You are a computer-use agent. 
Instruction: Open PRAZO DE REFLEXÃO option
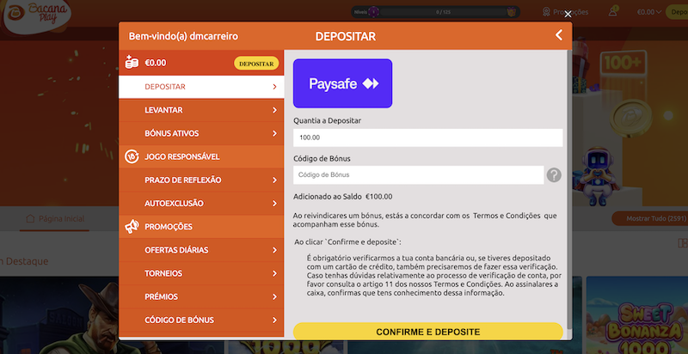click(x=201, y=180)
